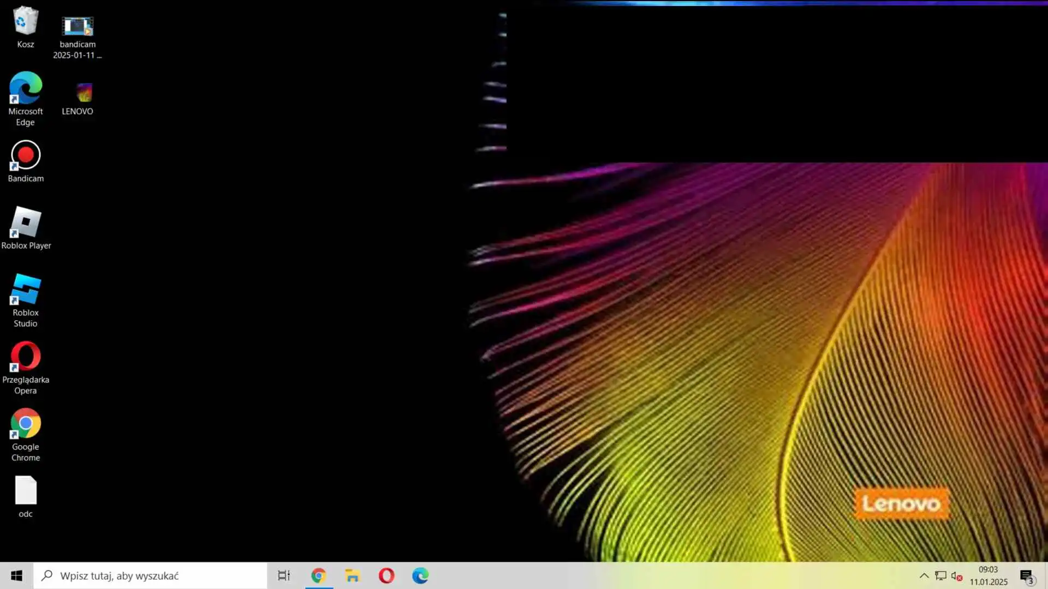Image resolution: width=1048 pixels, height=589 pixels.
Task: Open Task View from the taskbar
Action: [x=284, y=575]
